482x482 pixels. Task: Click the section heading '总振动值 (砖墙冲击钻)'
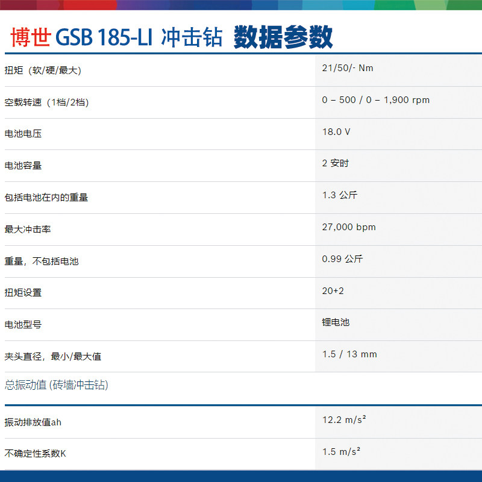57,385
